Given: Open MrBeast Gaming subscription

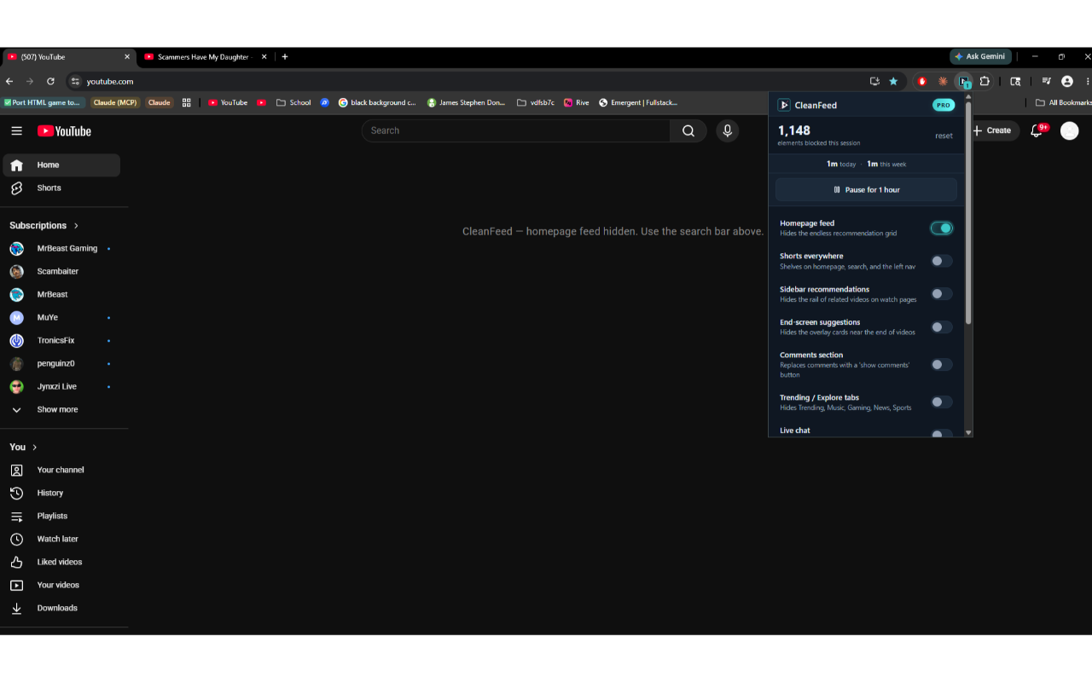Looking at the screenshot, I should click(61, 248).
